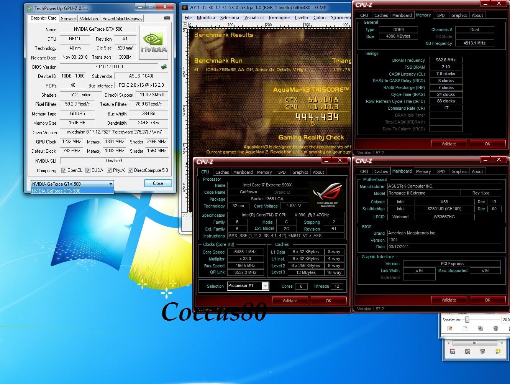The height and width of the screenshot is (384, 510).
Task: Click the yellow reset to defaults icon
Action: click(x=498, y=351)
